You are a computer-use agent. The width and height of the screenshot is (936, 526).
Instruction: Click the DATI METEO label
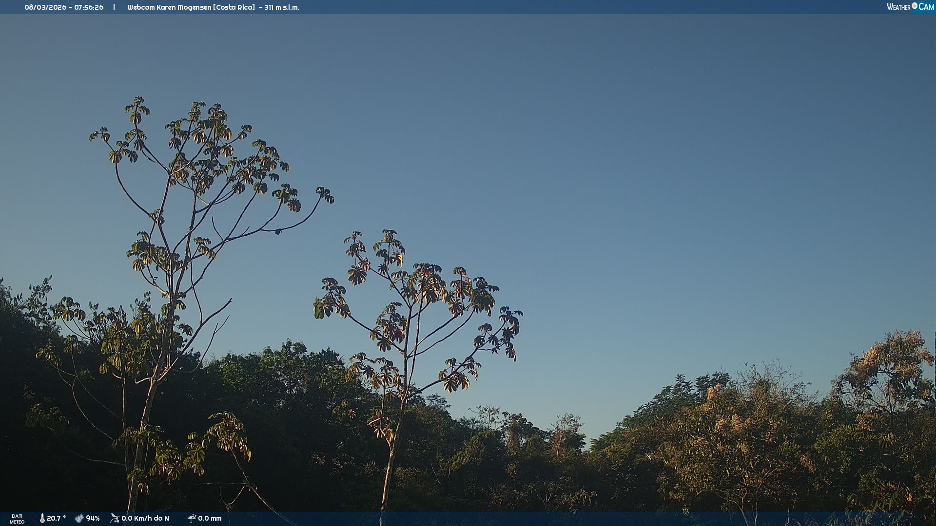tap(17, 519)
